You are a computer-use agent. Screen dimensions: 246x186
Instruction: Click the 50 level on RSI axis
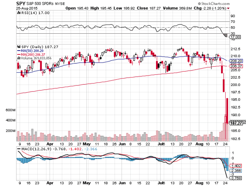click(233, 28)
